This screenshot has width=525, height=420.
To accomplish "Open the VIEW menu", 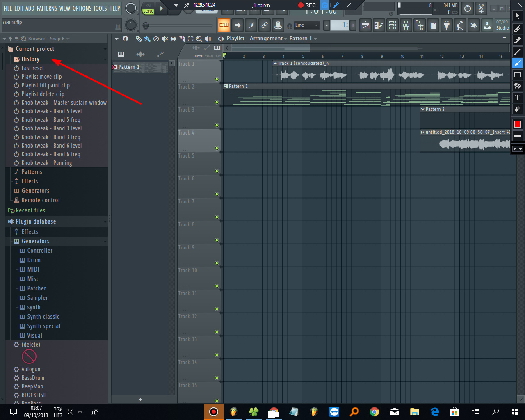I will [65, 8].
